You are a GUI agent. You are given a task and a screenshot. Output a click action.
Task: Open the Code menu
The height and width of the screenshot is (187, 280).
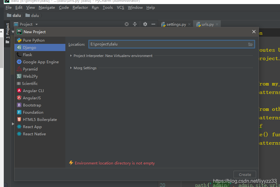(x=64, y=8)
